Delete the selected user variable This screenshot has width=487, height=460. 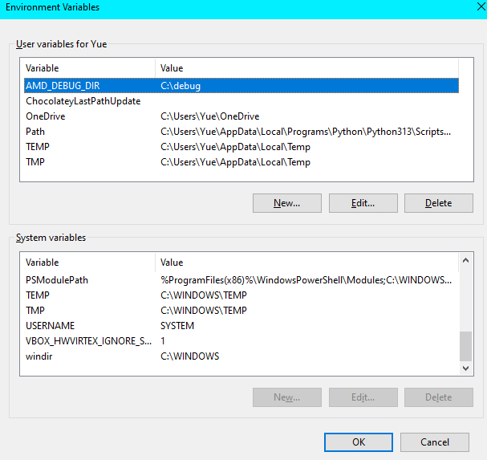click(438, 203)
